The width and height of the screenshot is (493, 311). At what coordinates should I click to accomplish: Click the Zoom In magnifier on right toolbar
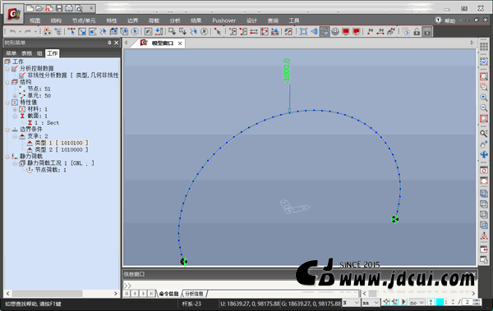[x=484, y=98]
